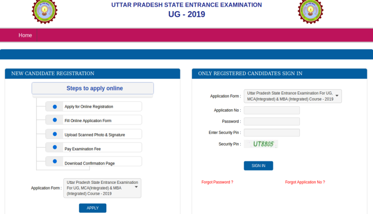The image size is (373, 214).
Task: Click blue bullet beside Upload Scanned Photo & Signature
Action: pos(55,134)
